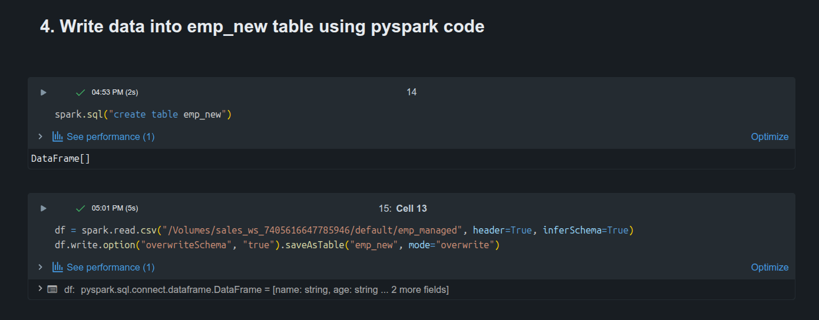The height and width of the screenshot is (320, 819).
Task: Click Optimize for the create table cell
Action: pyautogui.click(x=770, y=136)
